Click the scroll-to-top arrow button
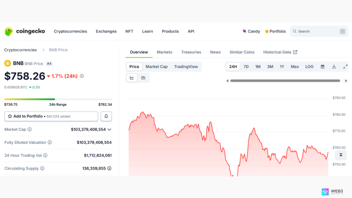Viewport: 352px width, 198px height. tap(341, 155)
